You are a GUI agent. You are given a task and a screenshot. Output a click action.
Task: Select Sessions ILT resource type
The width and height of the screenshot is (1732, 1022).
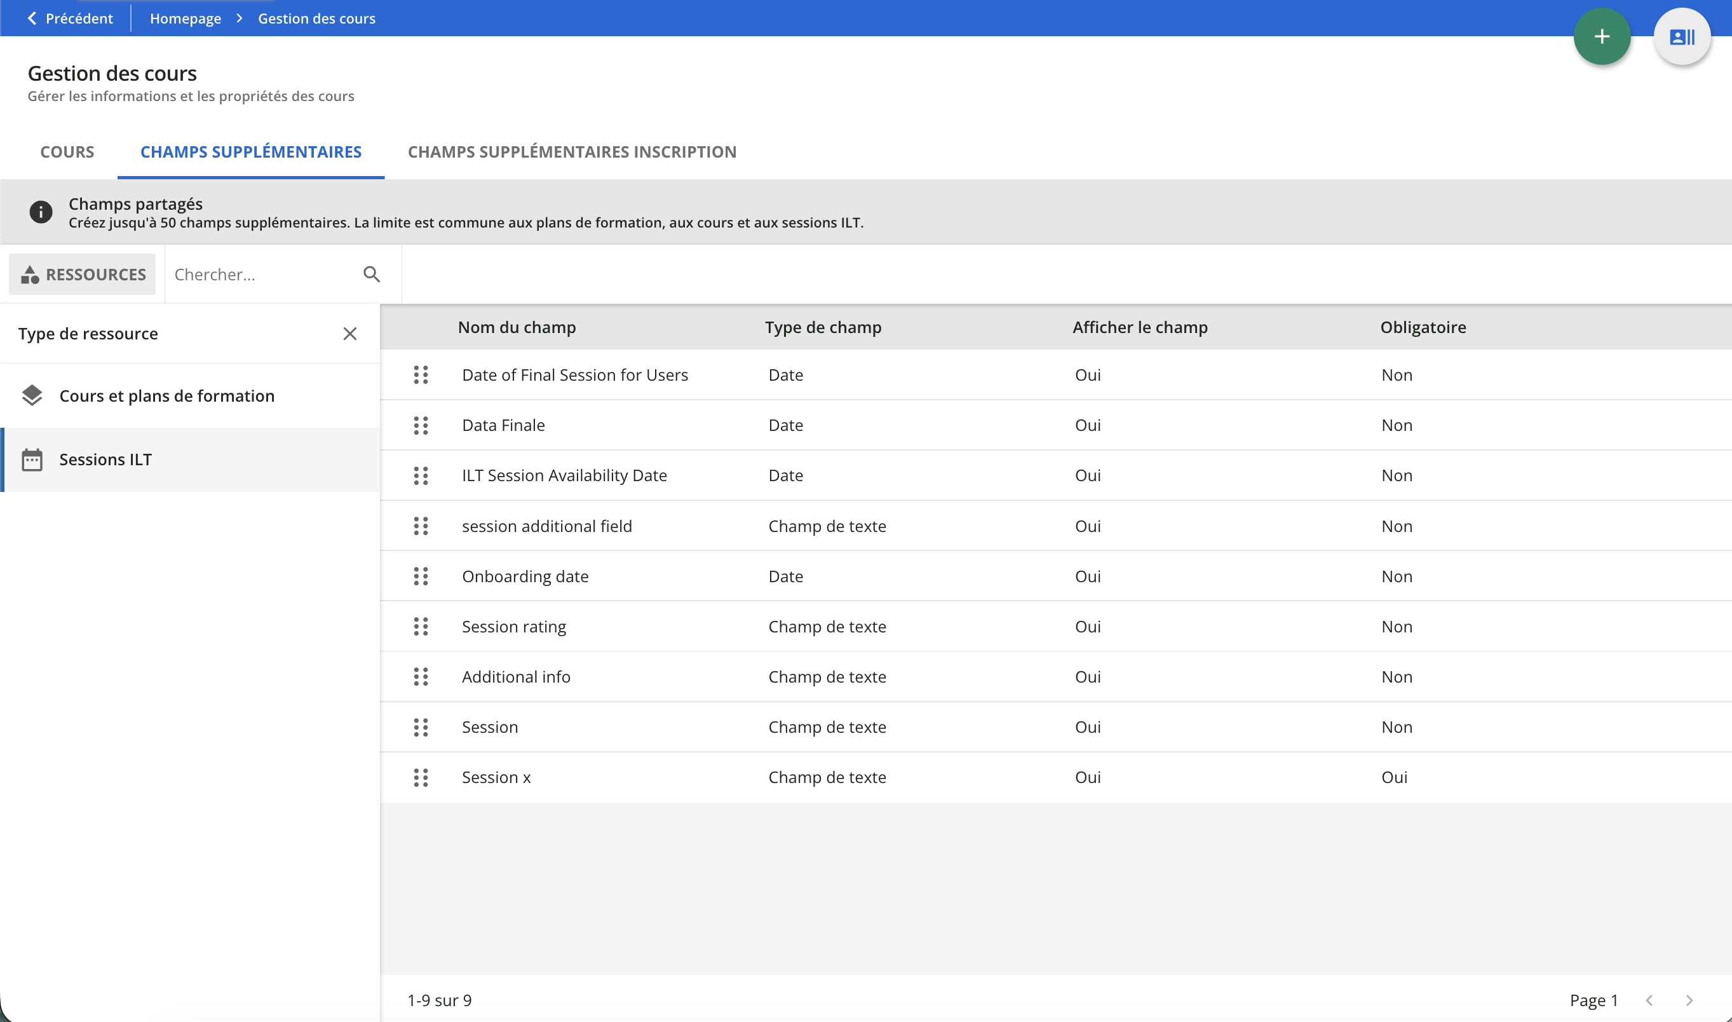pos(105,460)
